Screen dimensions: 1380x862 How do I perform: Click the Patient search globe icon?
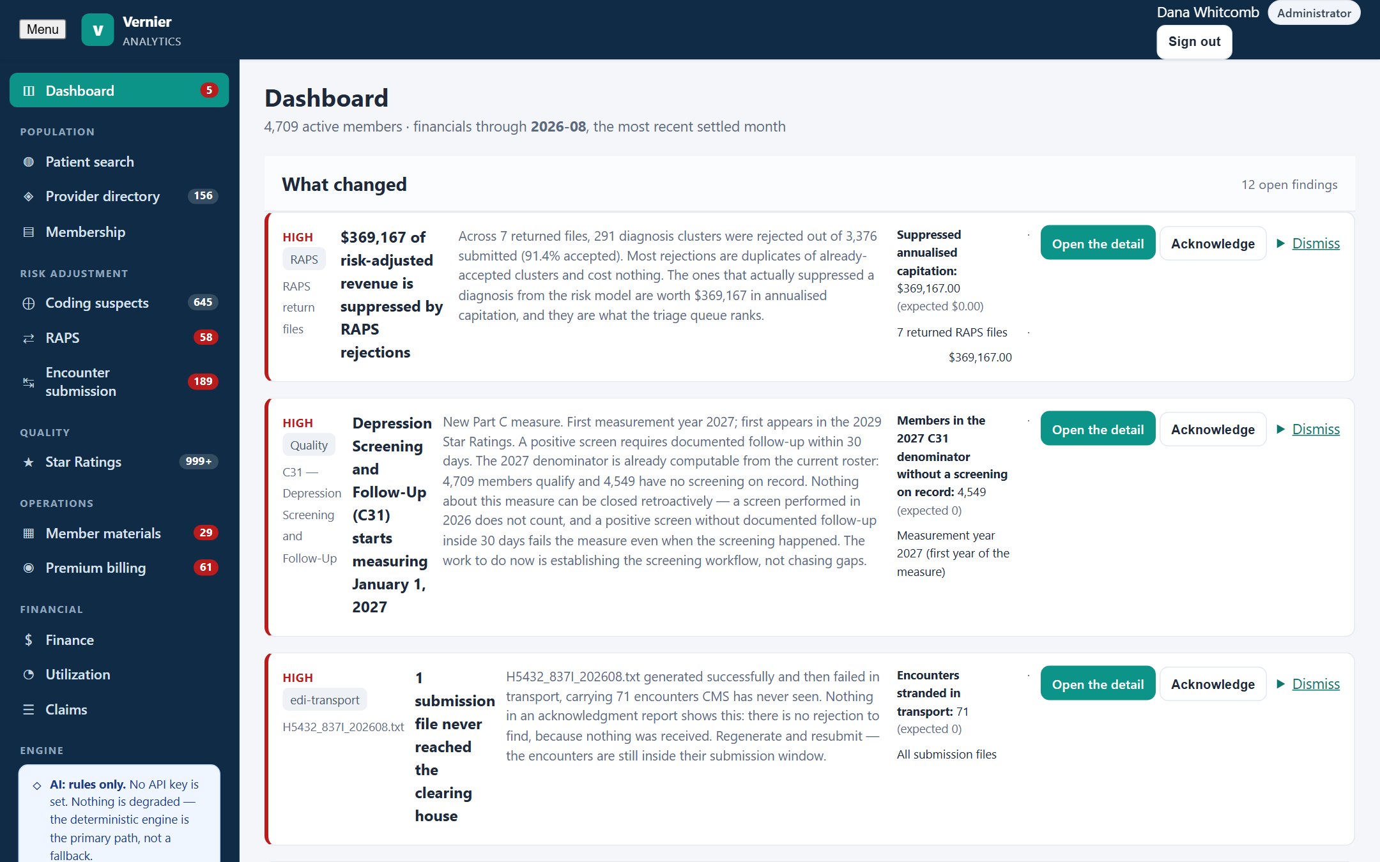[x=29, y=162]
